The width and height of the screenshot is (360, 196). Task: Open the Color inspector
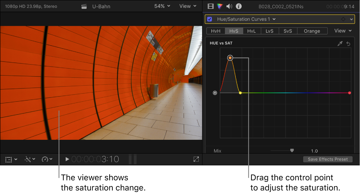[x=220, y=6]
